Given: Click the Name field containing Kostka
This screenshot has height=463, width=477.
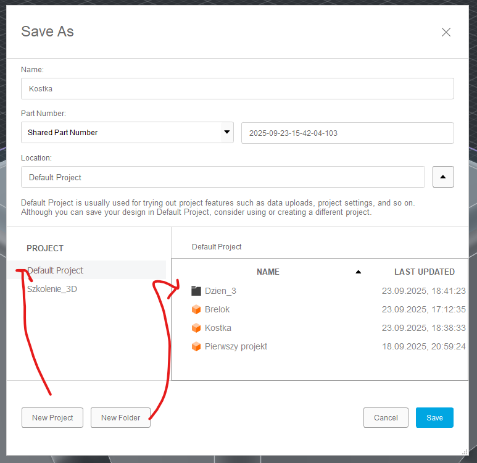Looking at the screenshot, I should click(x=237, y=88).
